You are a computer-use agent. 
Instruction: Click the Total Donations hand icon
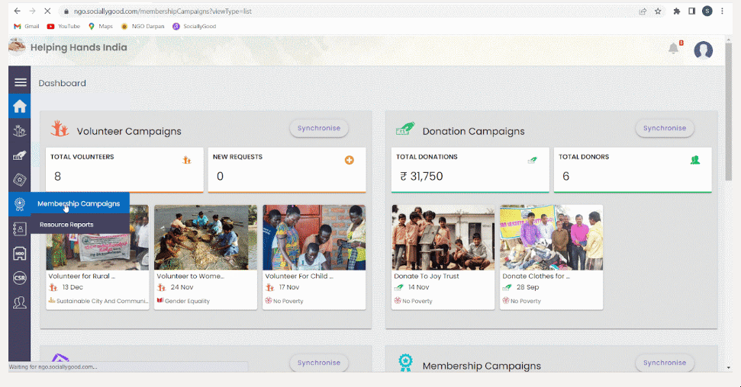click(533, 160)
